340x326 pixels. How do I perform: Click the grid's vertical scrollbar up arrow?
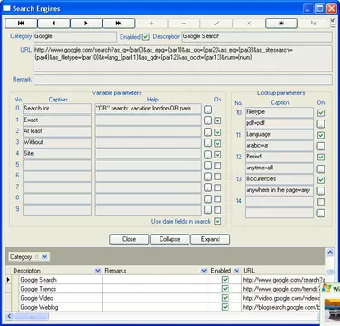(330, 252)
